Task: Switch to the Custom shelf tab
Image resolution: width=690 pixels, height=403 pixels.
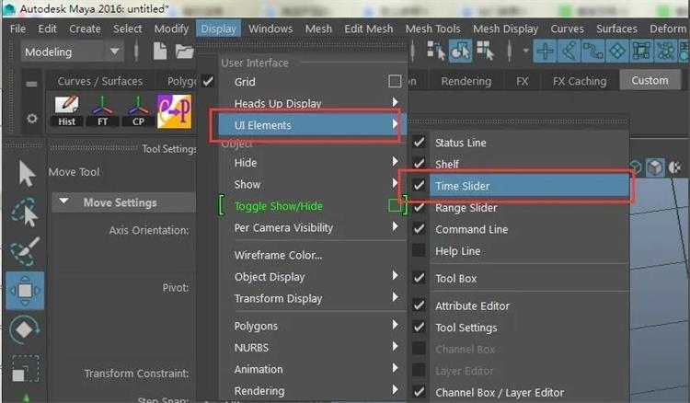Action: (650, 80)
